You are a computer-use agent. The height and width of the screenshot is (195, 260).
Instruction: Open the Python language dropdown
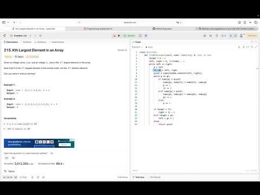pyautogui.click(x=136, y=47)
